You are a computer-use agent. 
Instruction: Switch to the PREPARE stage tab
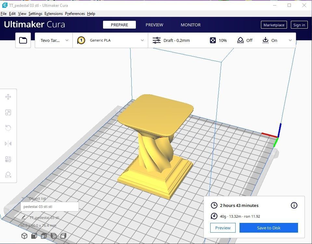(x=119, y=25)
